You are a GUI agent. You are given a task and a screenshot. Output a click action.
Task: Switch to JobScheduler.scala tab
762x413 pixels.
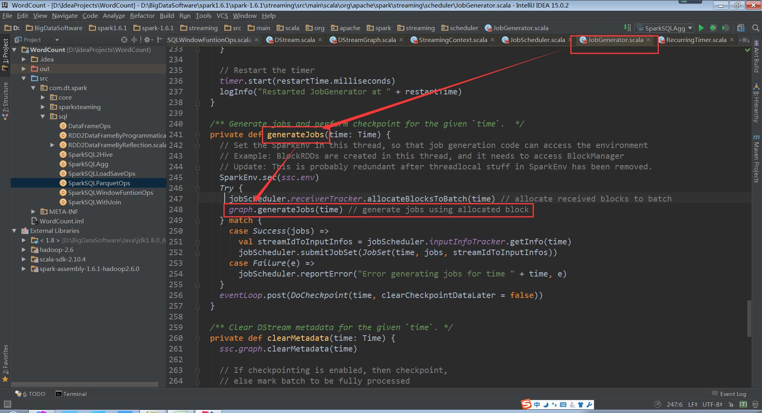[x=537, y=40]
